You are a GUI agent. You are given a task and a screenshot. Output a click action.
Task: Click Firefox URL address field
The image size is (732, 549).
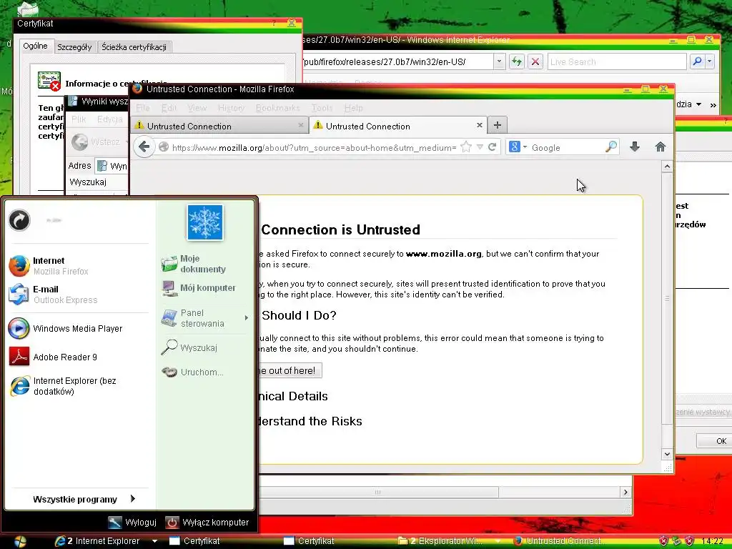tap(314, 147)
